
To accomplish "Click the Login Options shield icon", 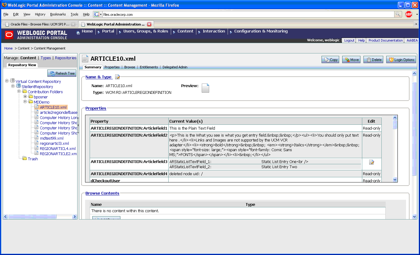I will 392,59.
